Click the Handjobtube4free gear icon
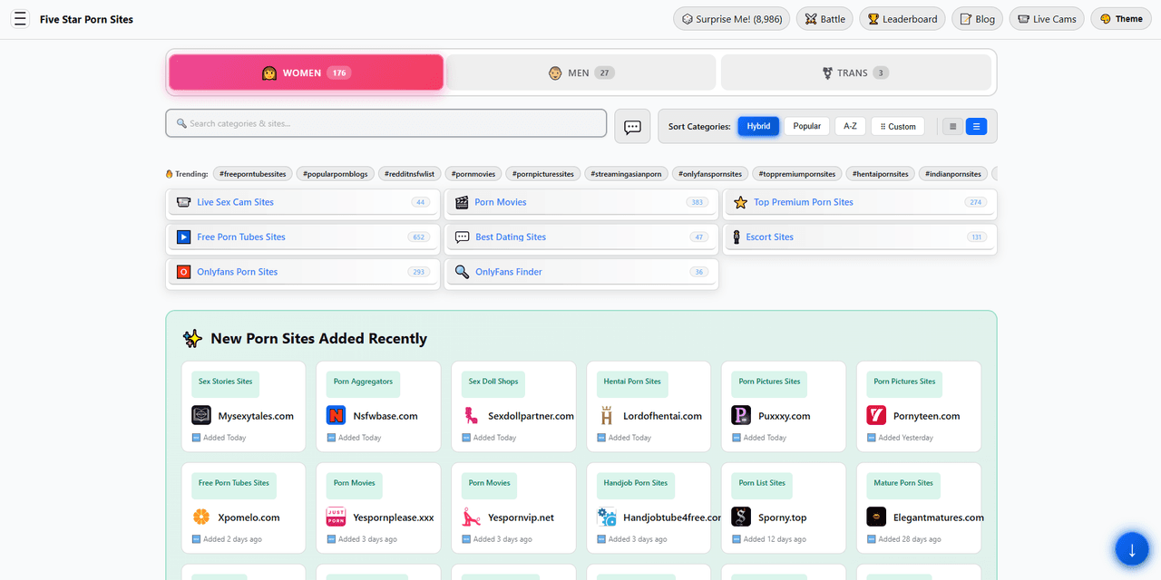This screenshot has height=580, width=1161. point(606,517)
